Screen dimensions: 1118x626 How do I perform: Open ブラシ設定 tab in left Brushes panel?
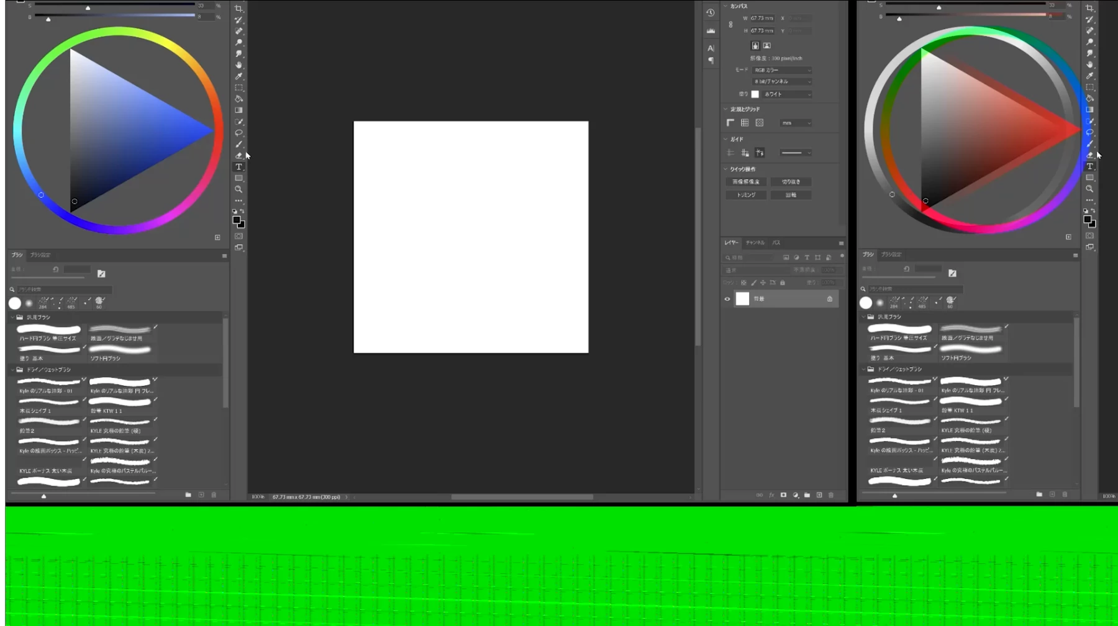40,255
